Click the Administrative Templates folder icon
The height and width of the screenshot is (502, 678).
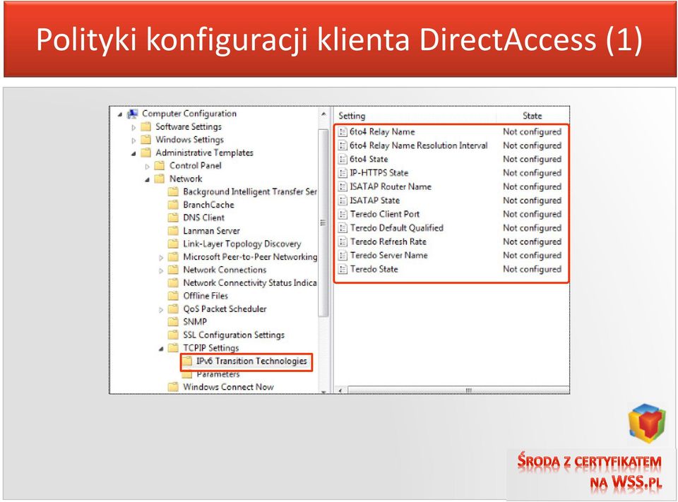[146, 153]
